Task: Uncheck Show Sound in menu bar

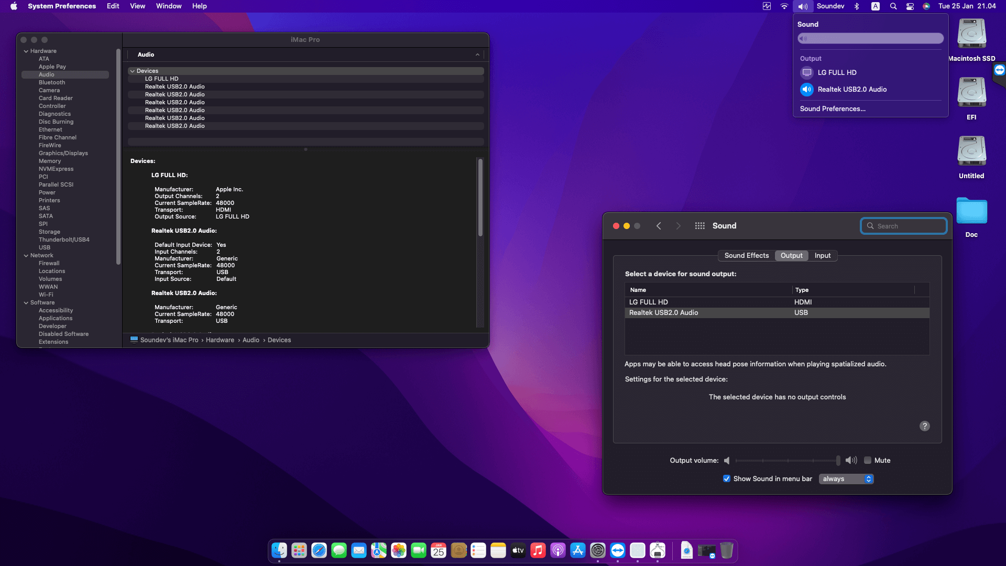Action: point(727,478)
